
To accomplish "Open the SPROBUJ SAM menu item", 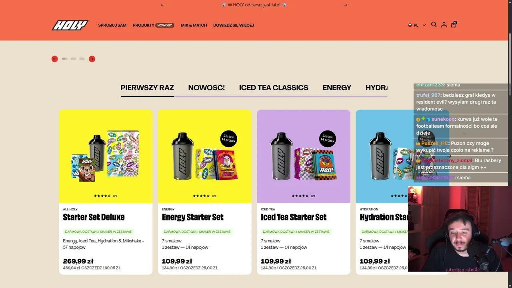I will click(112, 25).
